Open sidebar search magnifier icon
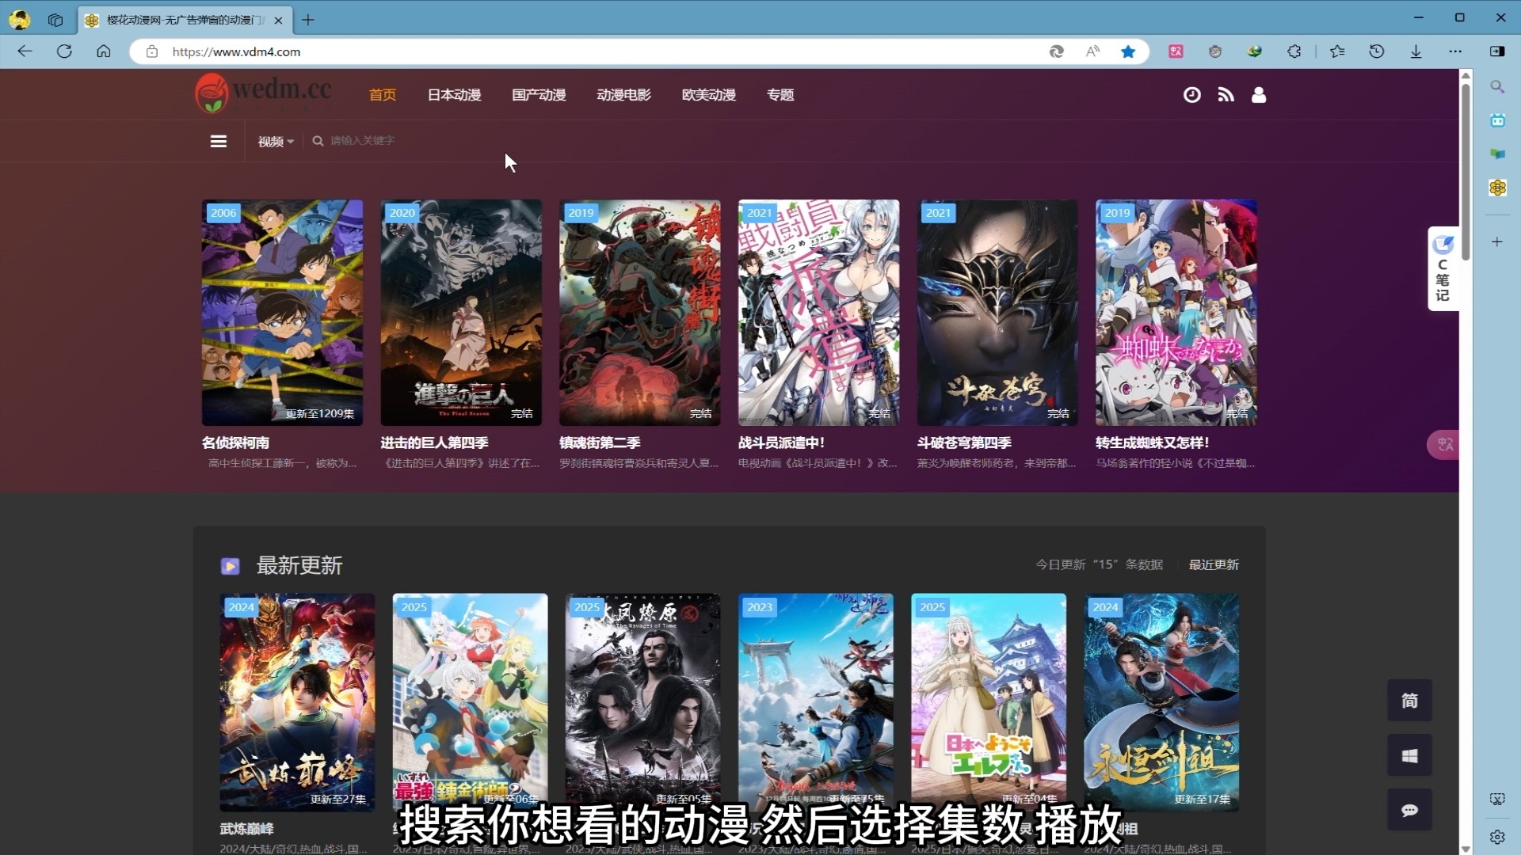Image resolution: width=1521 pixels, height=855 pixels. [x=1497, y=86]
